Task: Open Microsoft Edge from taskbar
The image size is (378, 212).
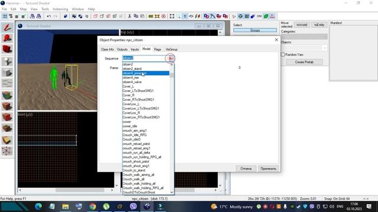Action: point(38,207)
